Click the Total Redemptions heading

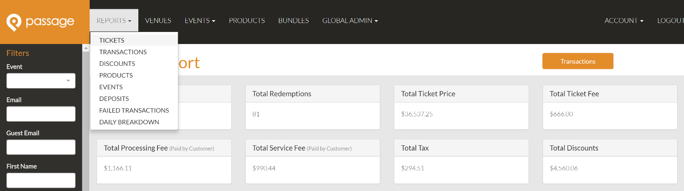pos(282,94)
